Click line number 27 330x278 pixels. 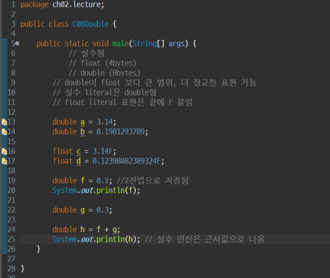11,259
